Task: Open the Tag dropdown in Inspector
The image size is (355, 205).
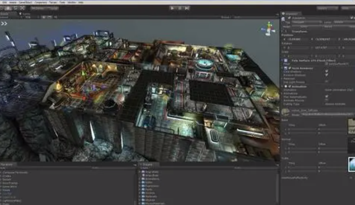Action: pyautogui.click(x=306, y=22)
